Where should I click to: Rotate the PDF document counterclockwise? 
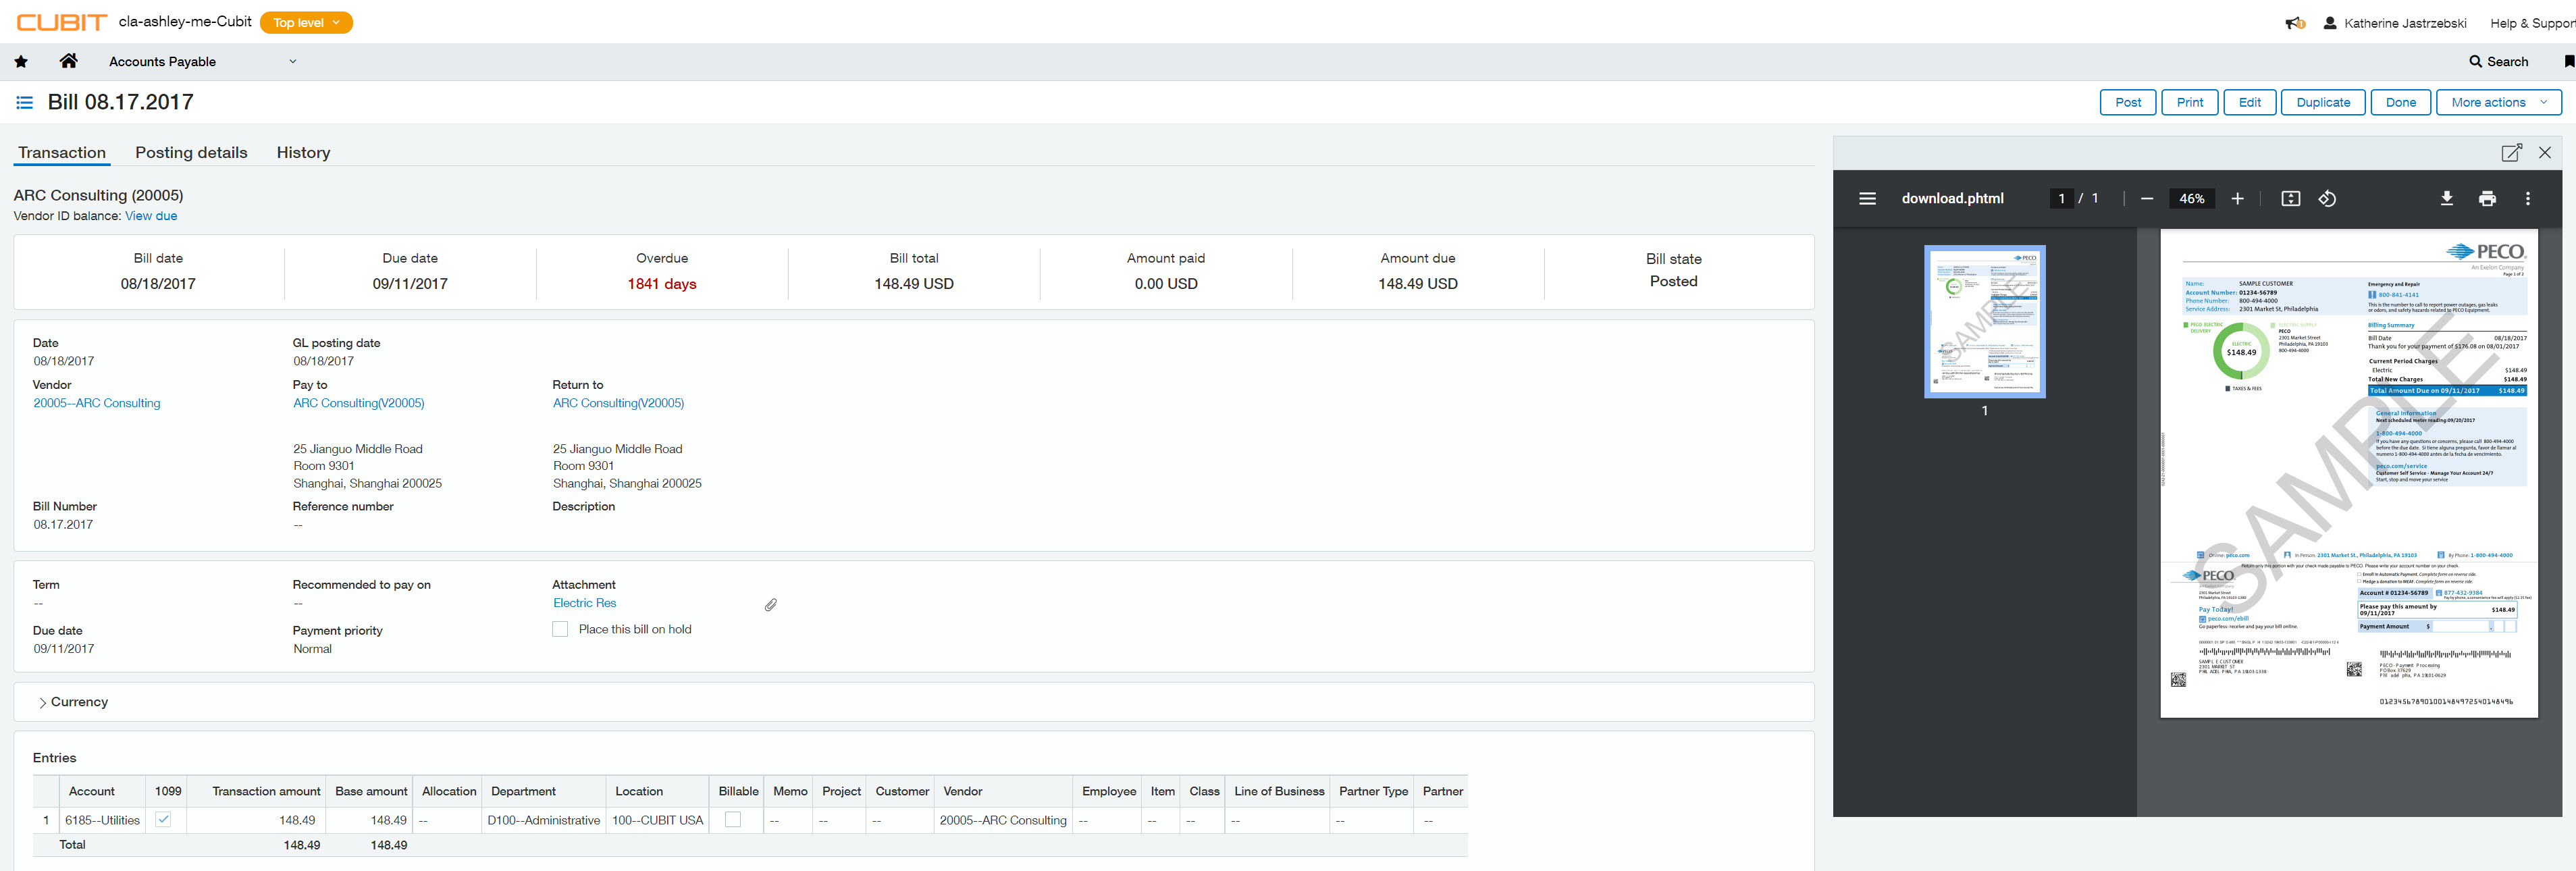2327,199
